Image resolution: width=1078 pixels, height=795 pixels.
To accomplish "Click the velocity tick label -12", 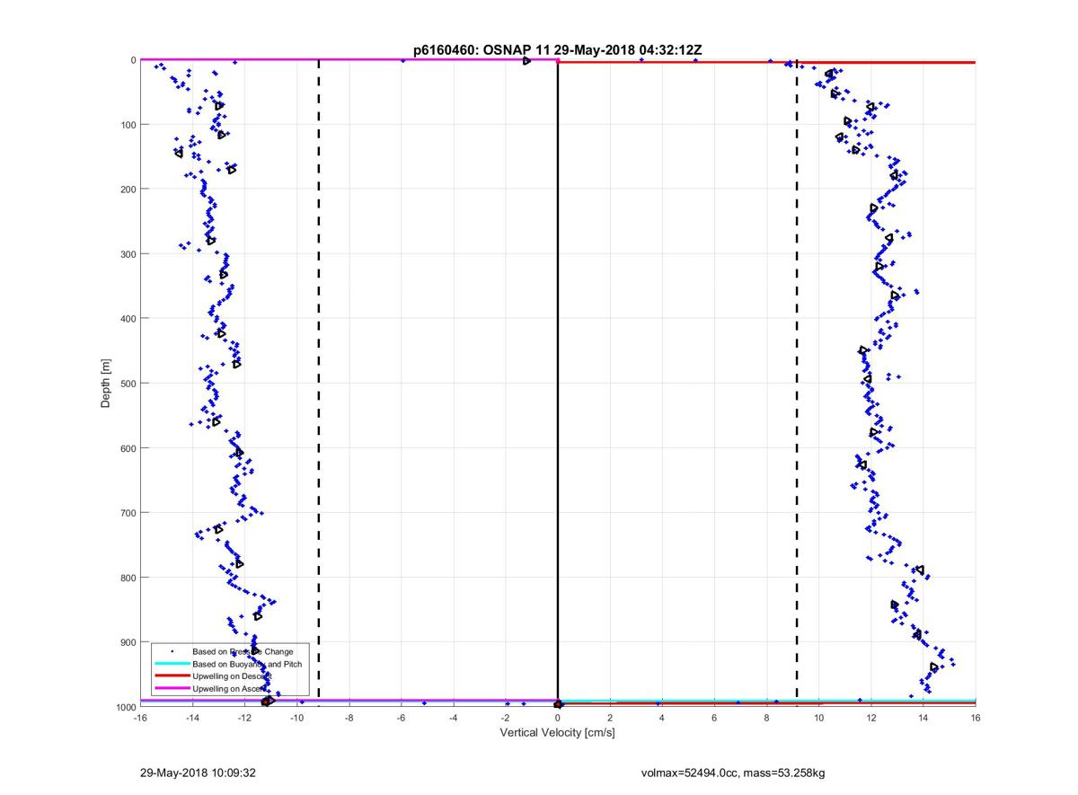I will click(x=243, y=718).
